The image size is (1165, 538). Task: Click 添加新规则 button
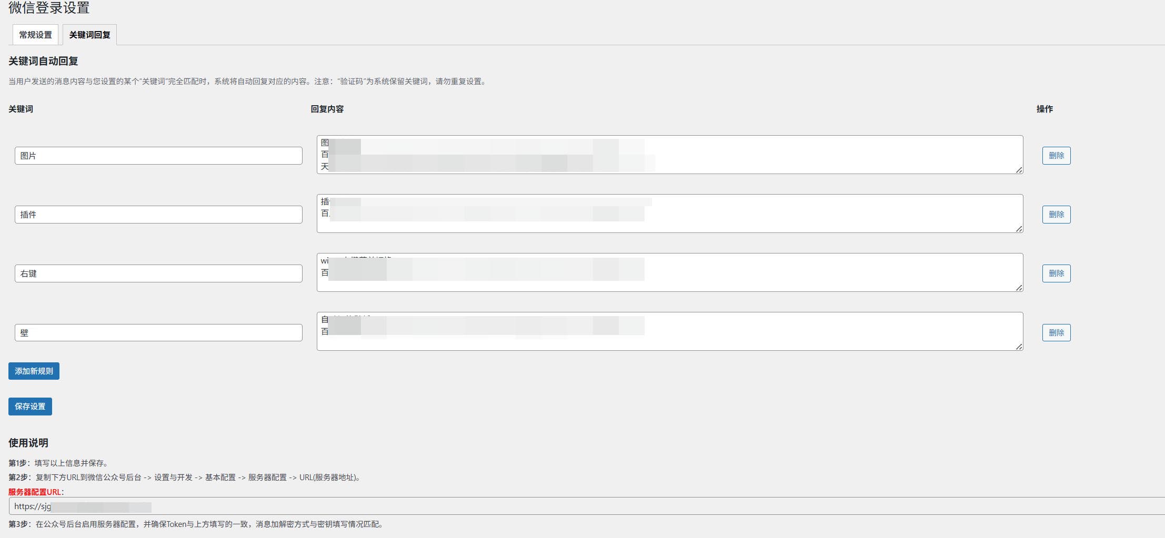[x=34, y=371]
